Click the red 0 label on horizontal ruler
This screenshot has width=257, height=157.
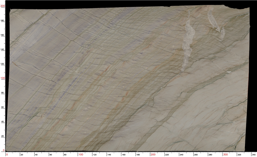pyautogui.click(x=7, y=154)
